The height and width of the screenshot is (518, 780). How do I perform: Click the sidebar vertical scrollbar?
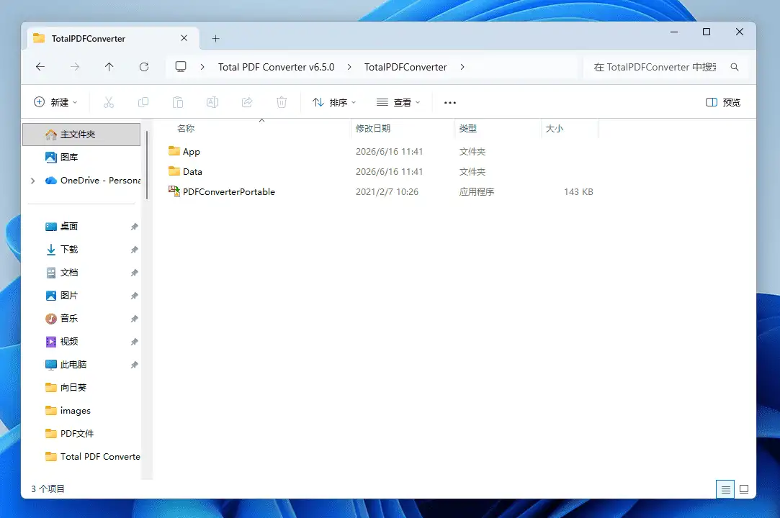147,165
